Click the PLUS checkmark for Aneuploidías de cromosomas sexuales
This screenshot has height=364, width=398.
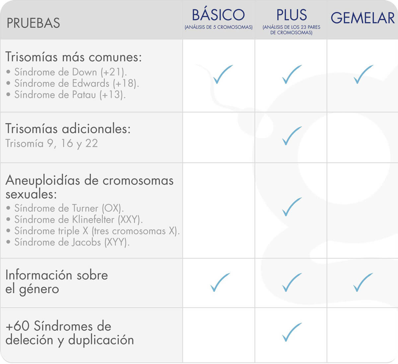point(292,207)
